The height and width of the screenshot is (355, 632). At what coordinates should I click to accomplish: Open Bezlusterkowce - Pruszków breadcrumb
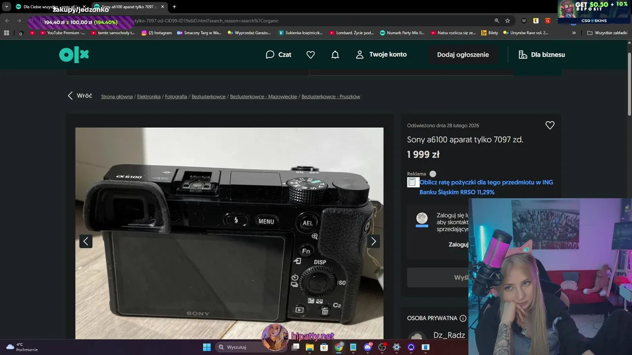[x=331, y=97]
